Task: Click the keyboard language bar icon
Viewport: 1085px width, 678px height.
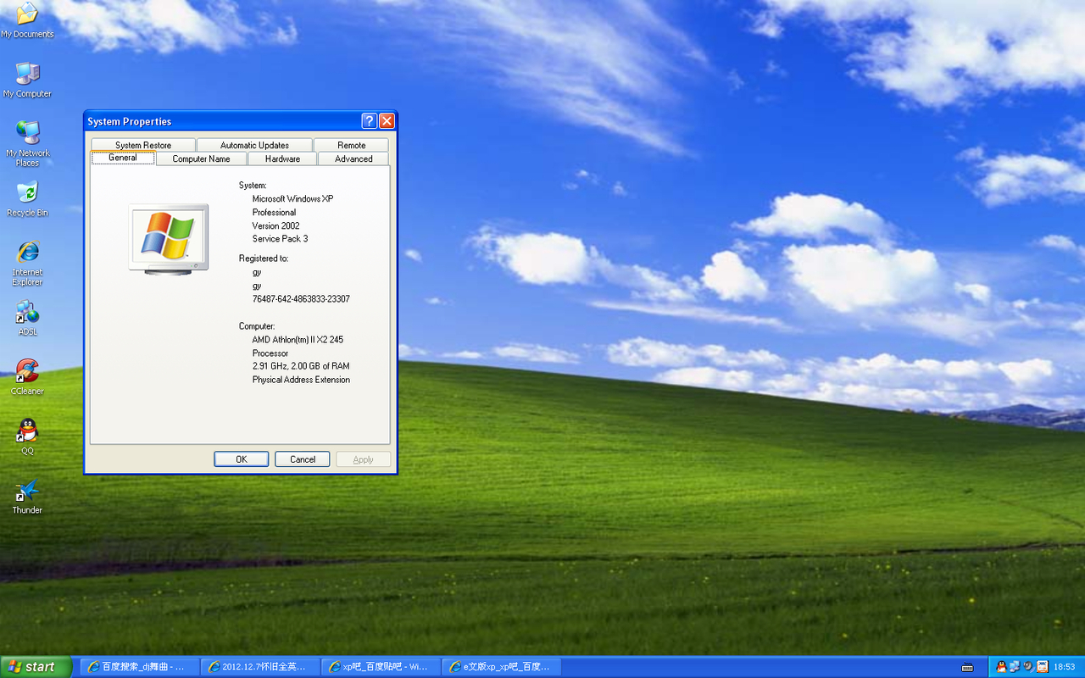Action: (x=967, y=667)
